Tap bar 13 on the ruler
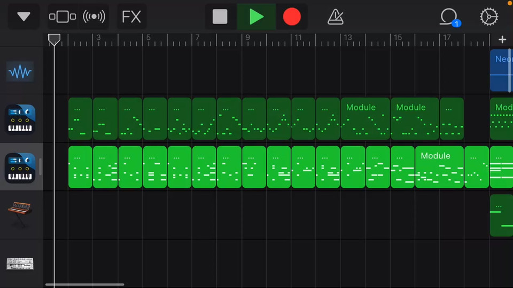The width and height of the screenshot is (513, 288). [348, 37]
